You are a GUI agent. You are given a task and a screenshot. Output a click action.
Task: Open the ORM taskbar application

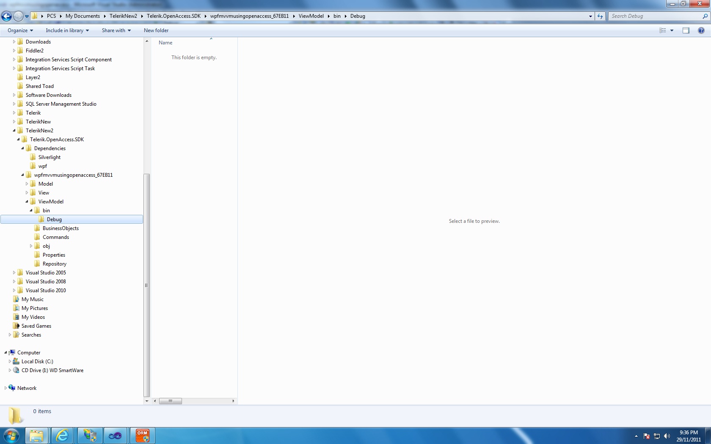coord(142,436)
